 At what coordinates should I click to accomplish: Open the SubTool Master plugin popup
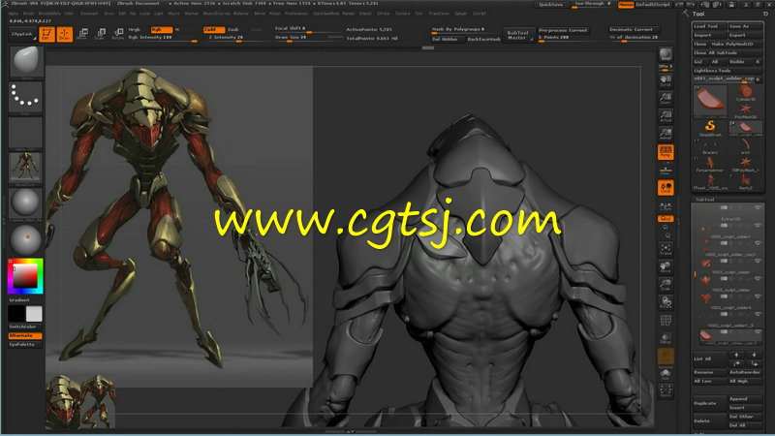point(518,35)
